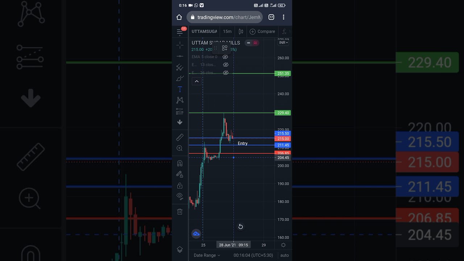Select the brush drawing tool
Viewport: 464px width, 261px height.
pyautogui.click(x=180, y=78)
